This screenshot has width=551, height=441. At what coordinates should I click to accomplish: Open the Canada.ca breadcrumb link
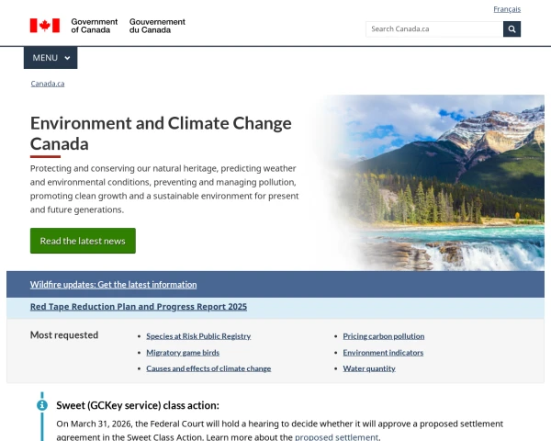(48, 84)
